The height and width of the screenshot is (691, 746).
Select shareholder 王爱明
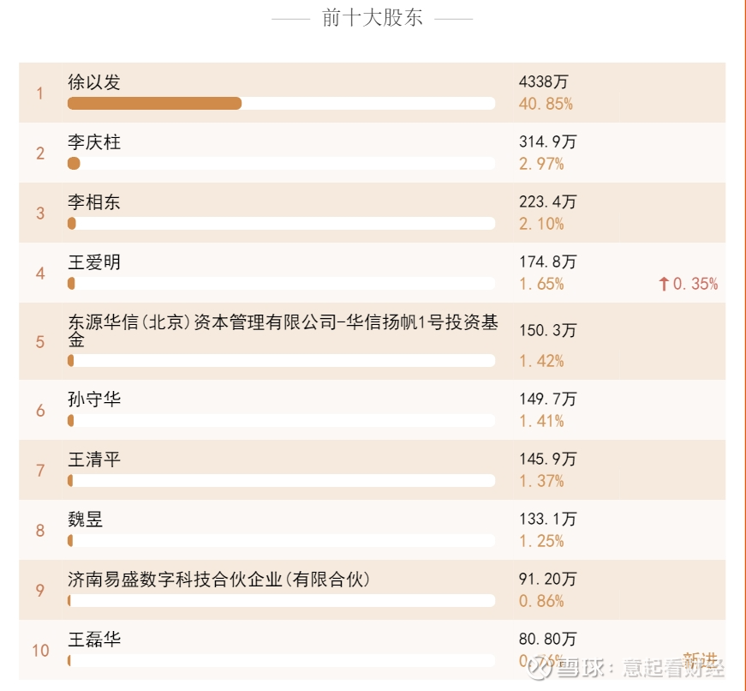click(x=93, y=262)
